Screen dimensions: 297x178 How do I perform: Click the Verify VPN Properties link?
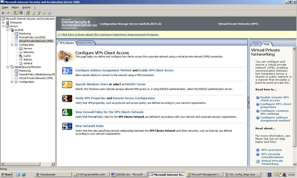pyautogui.click(x=90, y=98)
